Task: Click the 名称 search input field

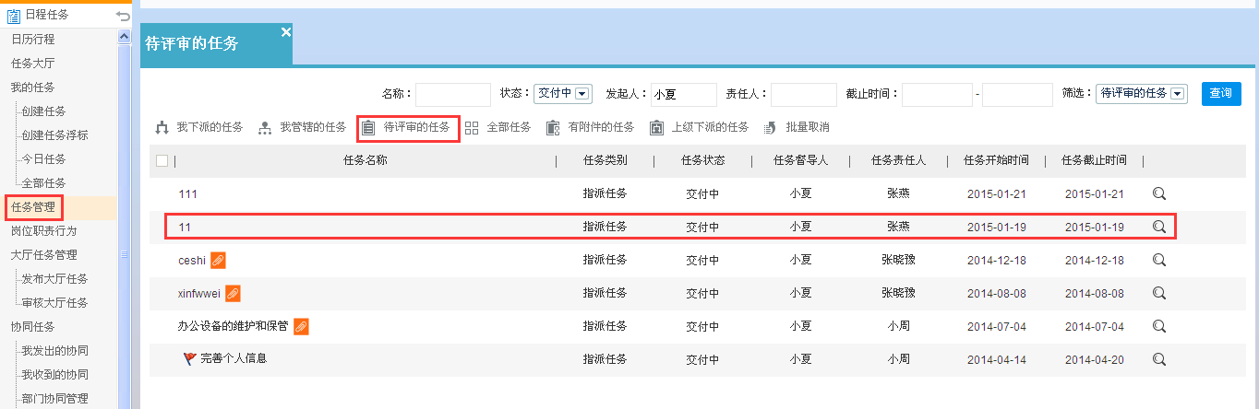Action: 452,95
